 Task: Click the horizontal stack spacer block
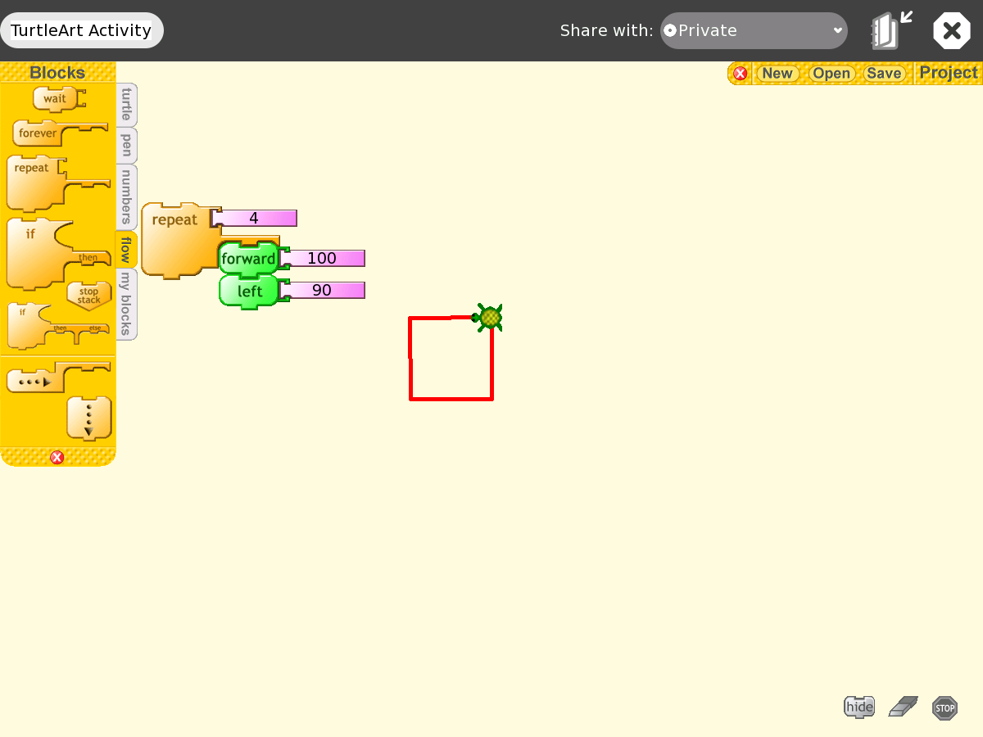click(34, 381)
